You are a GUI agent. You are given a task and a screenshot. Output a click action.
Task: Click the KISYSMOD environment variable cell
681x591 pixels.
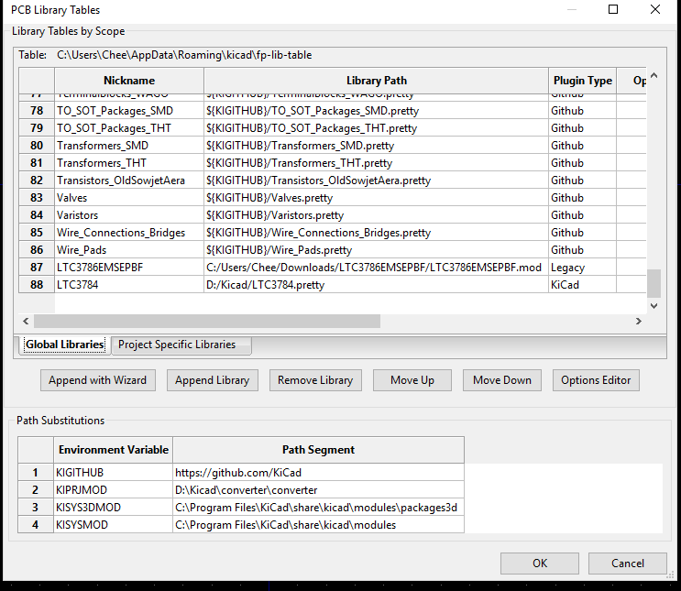click(x=114, y=524)
